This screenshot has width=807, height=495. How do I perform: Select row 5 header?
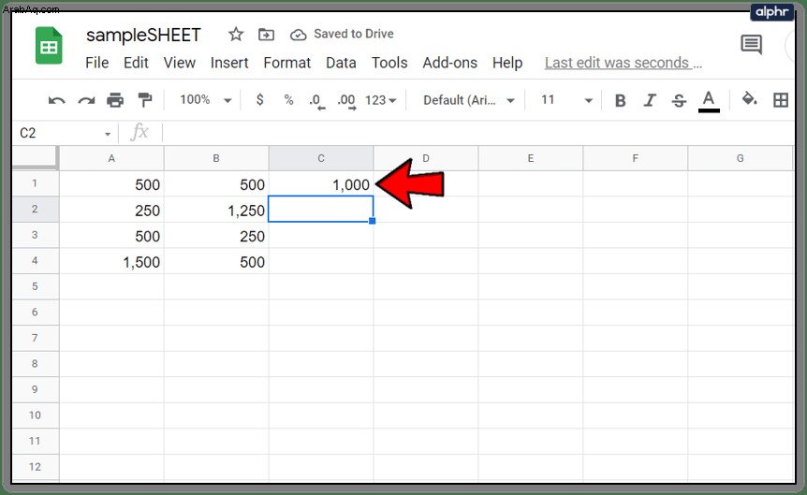click(x=35, y=286)
